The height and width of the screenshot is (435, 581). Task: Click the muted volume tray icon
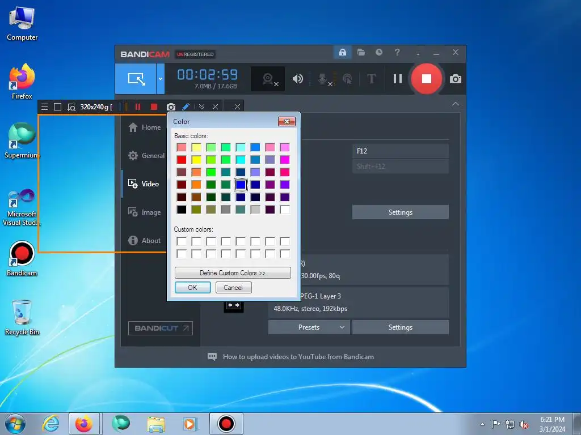524,425
